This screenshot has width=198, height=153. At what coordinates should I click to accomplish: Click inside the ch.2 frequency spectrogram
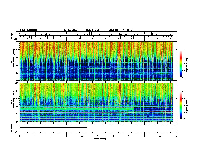click(x=96, y=102)
